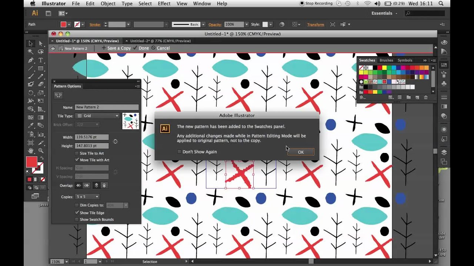The width and height of the screenshot is (474, 266).
Task: Select the Zoom tool in Tools panel
Action: pyautogui.click(x=41, y=150)
